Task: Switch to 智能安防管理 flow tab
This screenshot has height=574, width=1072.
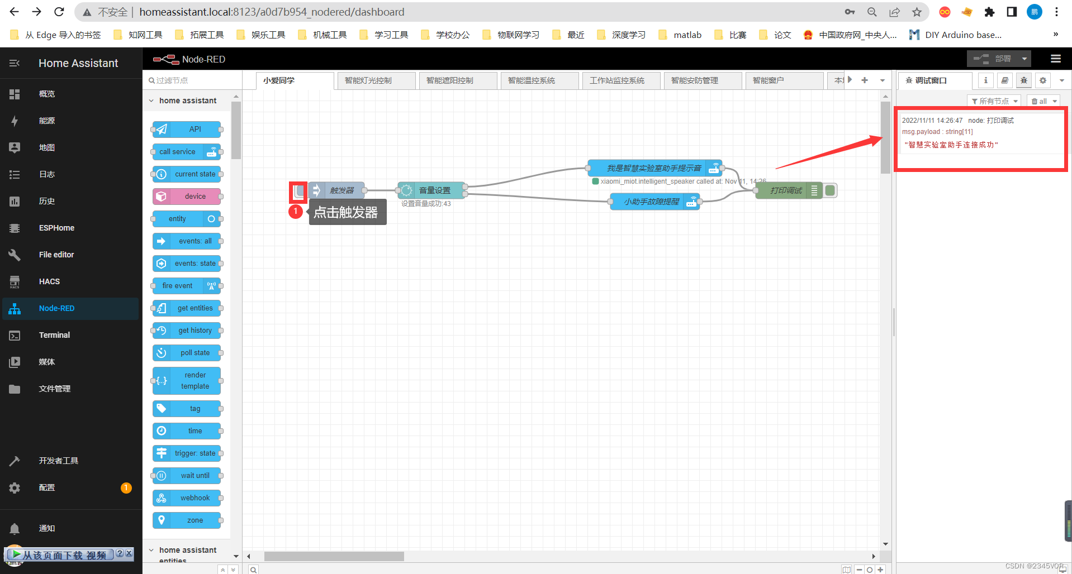Action: point(703,80)
